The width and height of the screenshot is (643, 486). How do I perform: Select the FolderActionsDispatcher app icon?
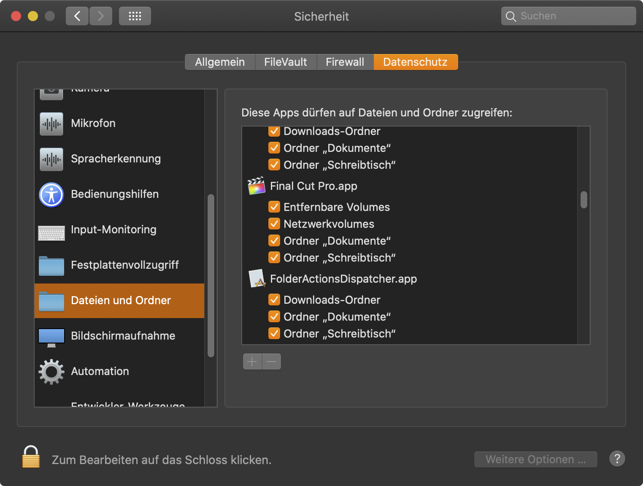click(257, 279)
